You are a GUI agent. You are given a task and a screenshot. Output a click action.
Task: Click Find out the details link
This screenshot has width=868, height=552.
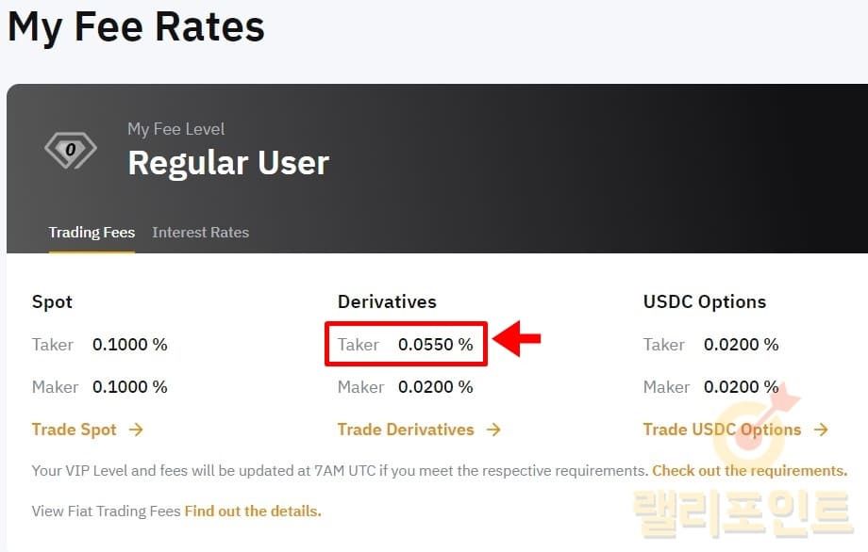(253, 511)
